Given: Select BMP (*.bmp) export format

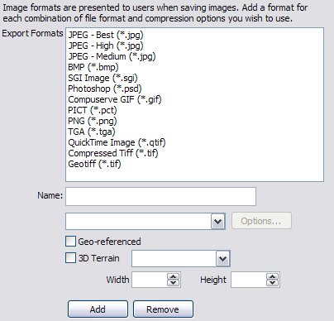Looking at the screenshot, I should tap(93, 67).
